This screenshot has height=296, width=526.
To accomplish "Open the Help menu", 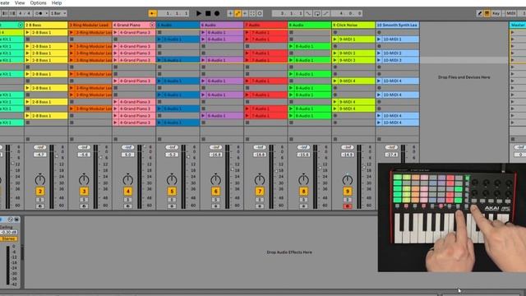I will [x=57, y=2].
